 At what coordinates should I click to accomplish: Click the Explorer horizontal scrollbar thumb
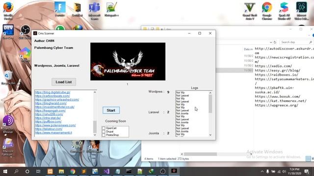point(200,154)
